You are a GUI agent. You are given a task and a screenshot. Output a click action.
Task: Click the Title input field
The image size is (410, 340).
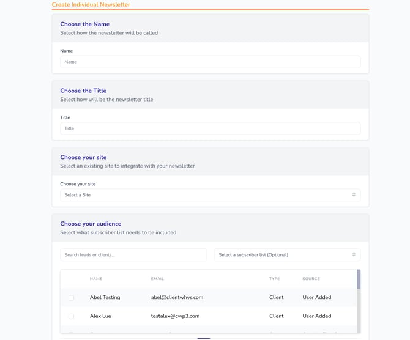click(210, 128)
